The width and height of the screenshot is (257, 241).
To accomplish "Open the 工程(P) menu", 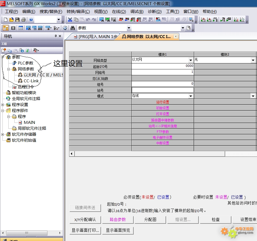I will point(11,11).
